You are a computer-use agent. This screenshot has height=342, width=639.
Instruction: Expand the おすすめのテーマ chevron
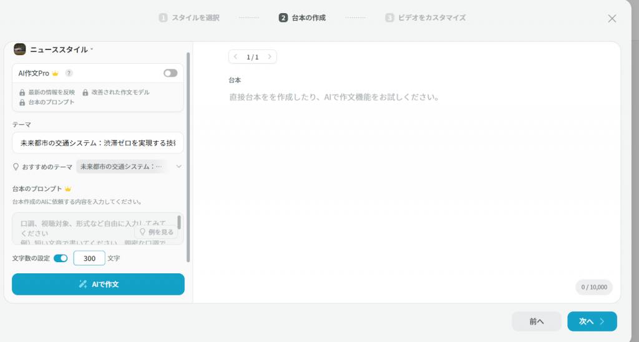pyautogui.click(x=178, y=167)
